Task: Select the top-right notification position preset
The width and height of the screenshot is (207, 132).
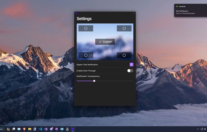Action: tap(124, 28)
